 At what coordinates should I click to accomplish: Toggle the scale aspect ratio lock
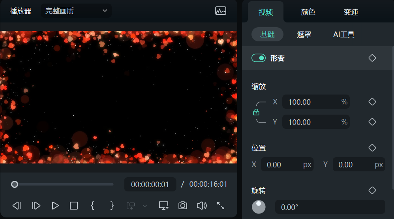click(x=256, y=112)
